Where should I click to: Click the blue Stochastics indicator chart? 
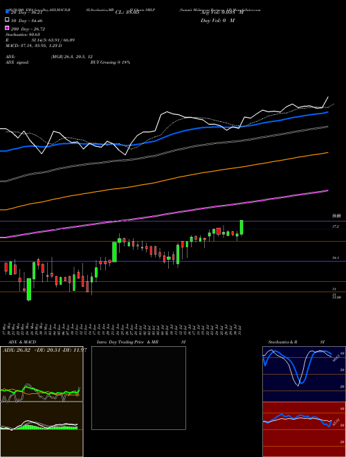(x=304, y=374)
